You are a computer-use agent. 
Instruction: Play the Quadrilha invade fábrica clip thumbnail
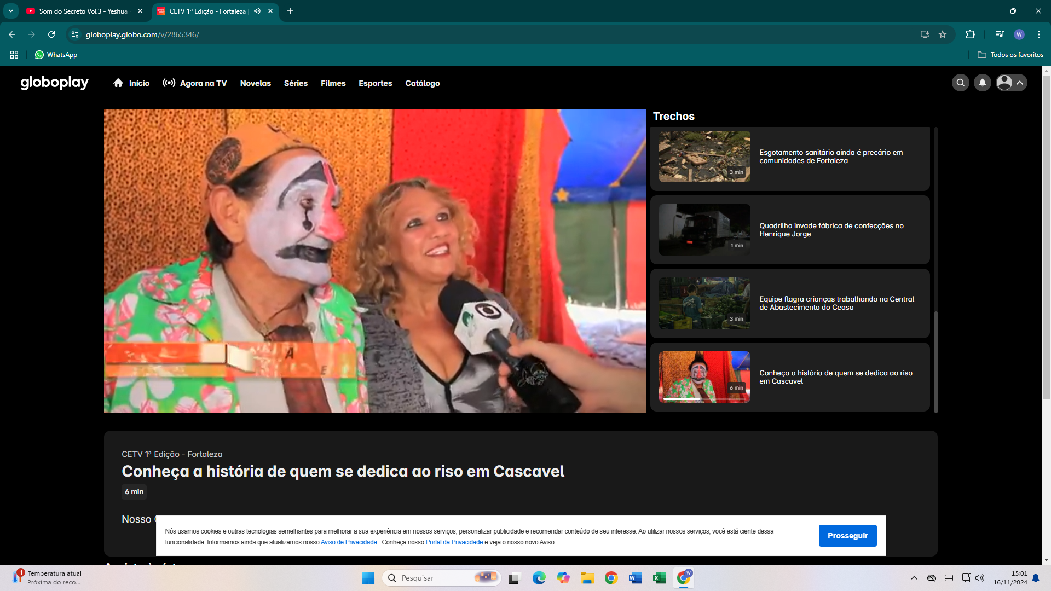coord(704,230)
